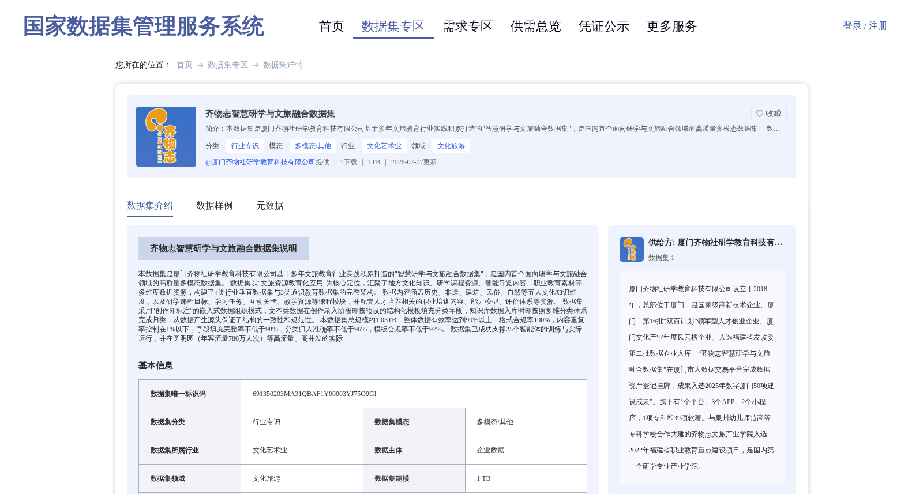923x494 pixels.
Task: Click the supplier company description paragraph
Action: point(702,378)
